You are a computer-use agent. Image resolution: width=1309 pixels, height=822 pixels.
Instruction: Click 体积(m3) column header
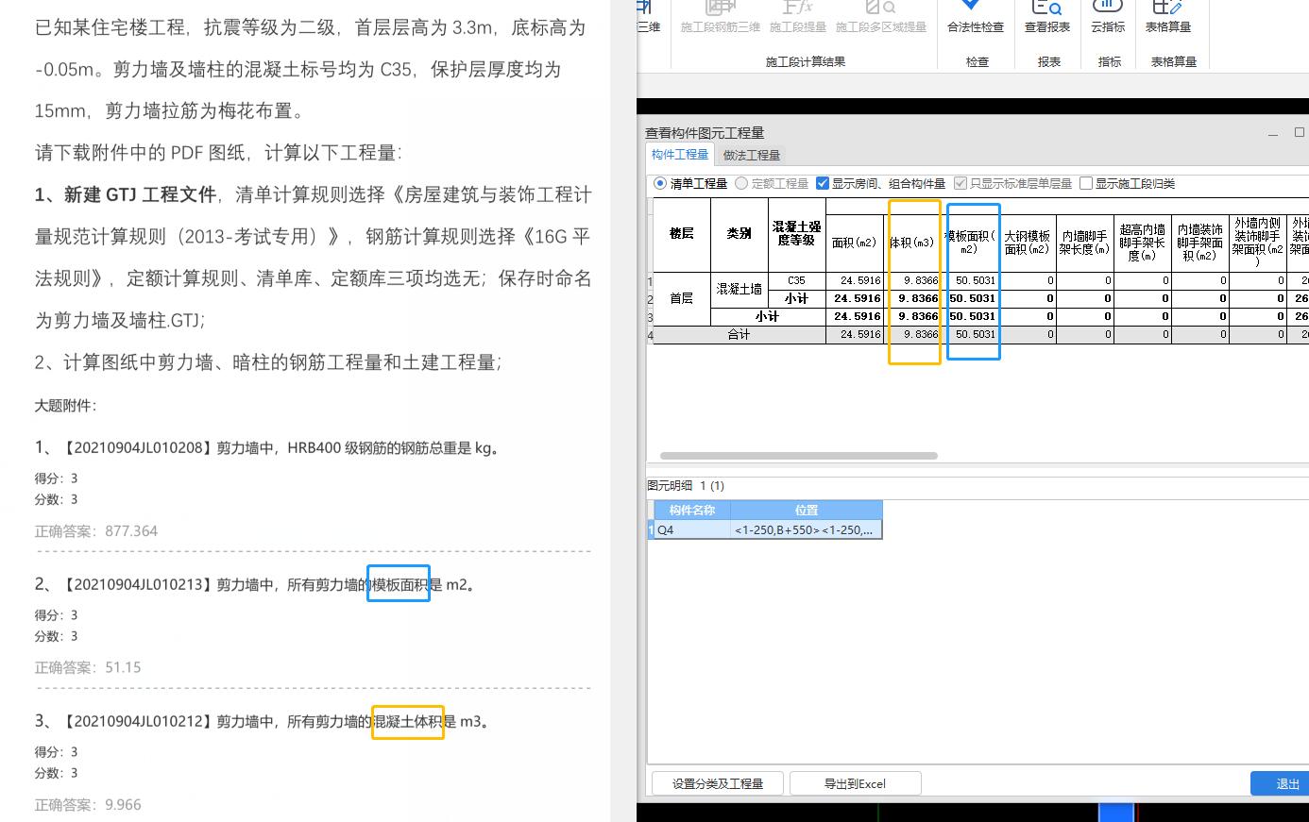coord(912,243)
